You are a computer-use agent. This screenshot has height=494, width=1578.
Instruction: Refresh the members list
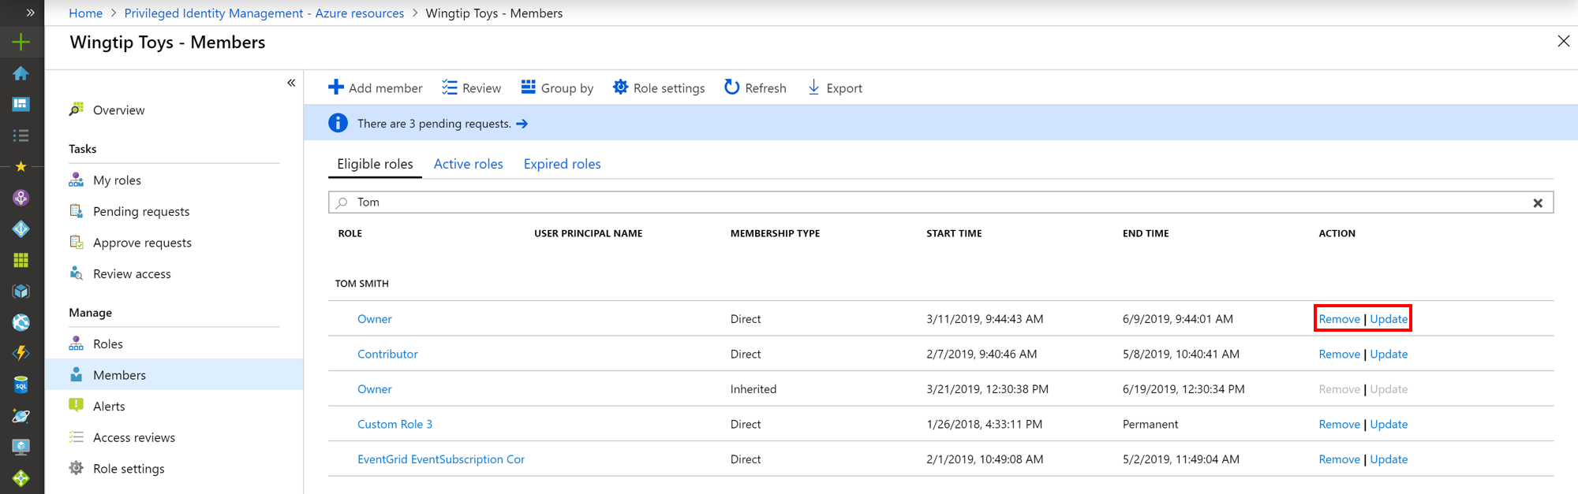(x=755, y=87)
